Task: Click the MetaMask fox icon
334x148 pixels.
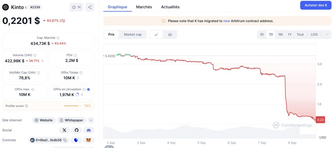Action: coord(88,140)
